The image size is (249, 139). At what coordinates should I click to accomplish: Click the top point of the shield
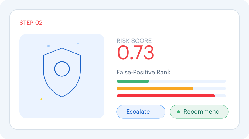pyautogui.click(x=62, y=48)
